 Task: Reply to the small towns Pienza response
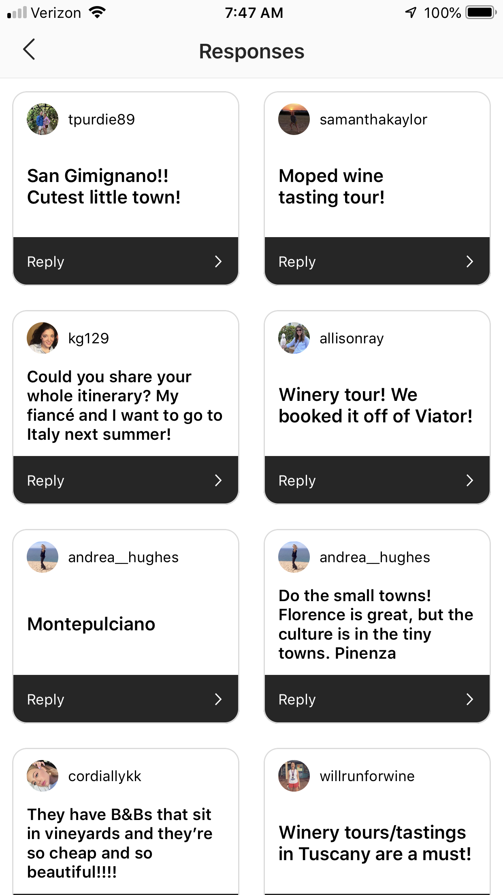click(x=377, y=699)
